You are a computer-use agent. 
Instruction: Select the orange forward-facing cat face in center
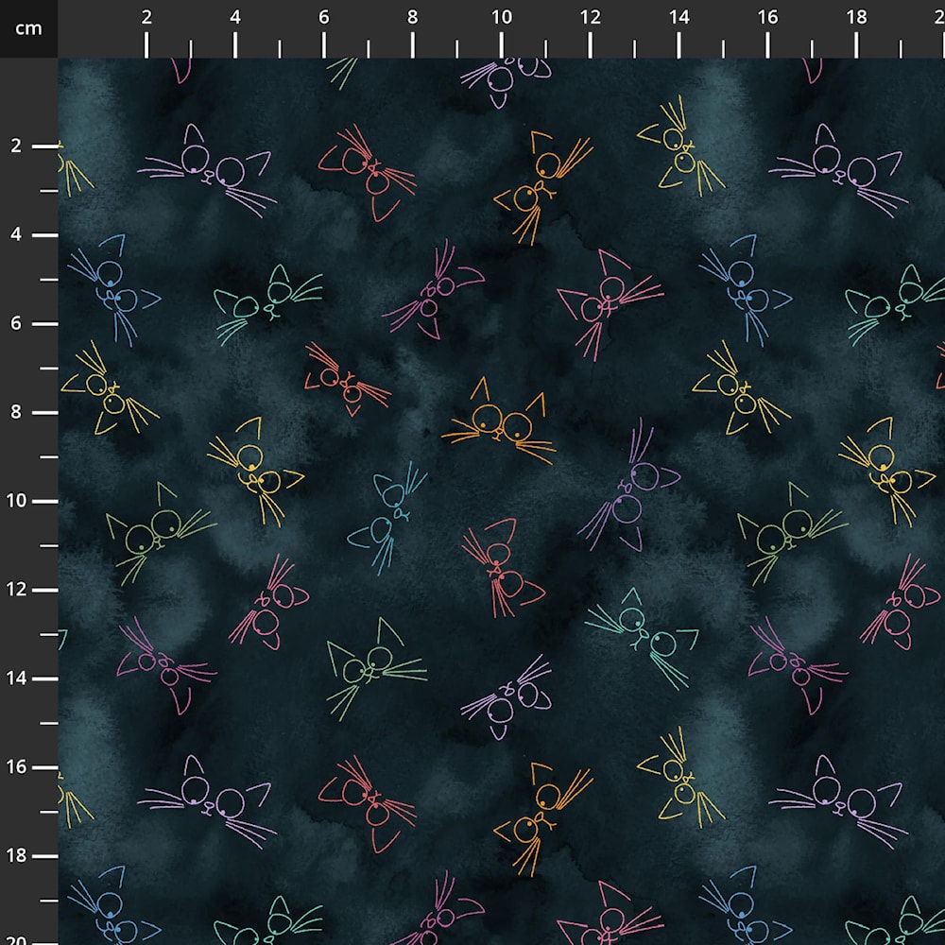pos(499,422)
